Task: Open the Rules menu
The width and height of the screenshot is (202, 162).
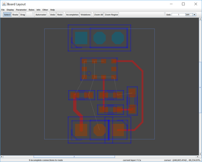Action: pyautogui.click(x=31, y=10)
